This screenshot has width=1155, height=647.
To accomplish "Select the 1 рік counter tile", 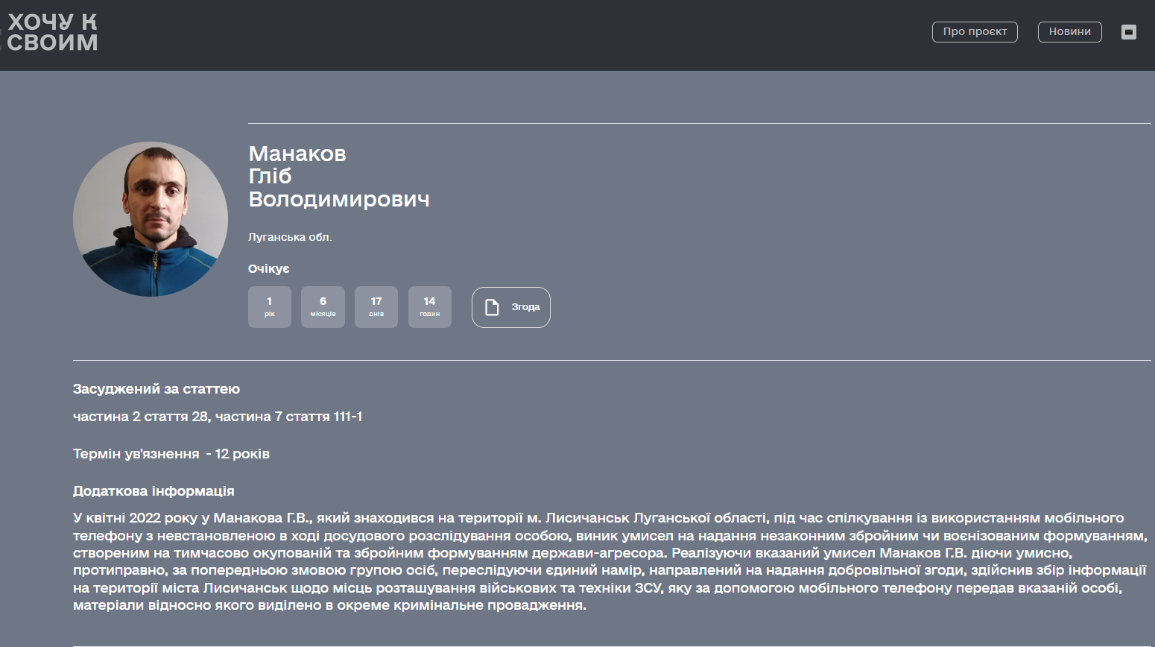I will click(x=269, y=307).
